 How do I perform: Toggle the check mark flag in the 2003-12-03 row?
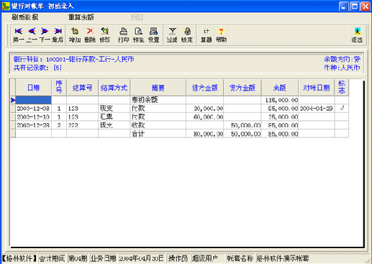[x=342, y=109]
